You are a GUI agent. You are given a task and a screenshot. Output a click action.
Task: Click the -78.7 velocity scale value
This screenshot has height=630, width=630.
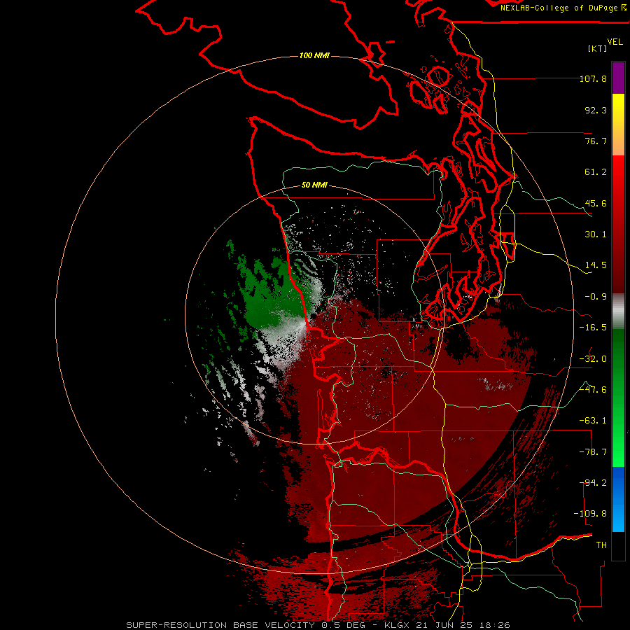[x=593, y=452]
